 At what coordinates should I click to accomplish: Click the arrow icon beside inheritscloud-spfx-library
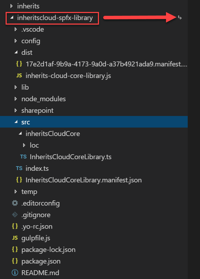pyautogui.click(x=180, y=18)
